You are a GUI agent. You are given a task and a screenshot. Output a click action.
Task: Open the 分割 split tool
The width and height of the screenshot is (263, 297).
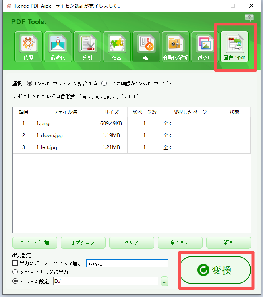[x=87, y=47]
